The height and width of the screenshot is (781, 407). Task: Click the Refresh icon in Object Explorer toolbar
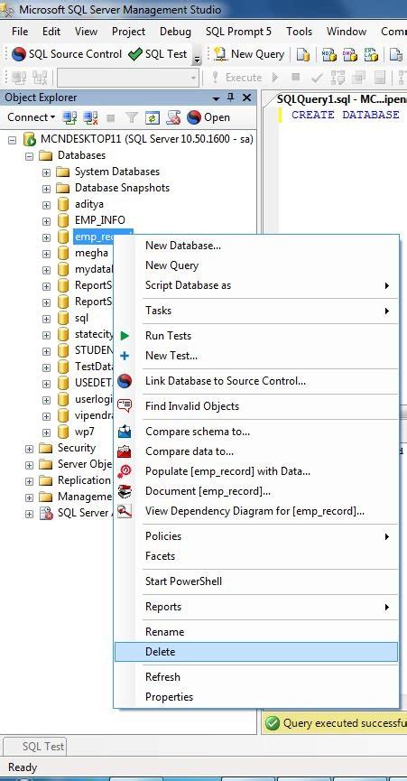[x=152, y=117]
